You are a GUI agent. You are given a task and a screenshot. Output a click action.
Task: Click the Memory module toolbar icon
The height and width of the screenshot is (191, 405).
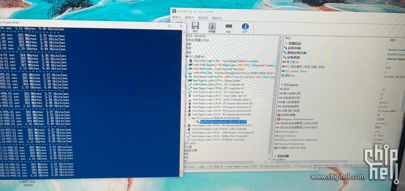(x=228, y=26)
